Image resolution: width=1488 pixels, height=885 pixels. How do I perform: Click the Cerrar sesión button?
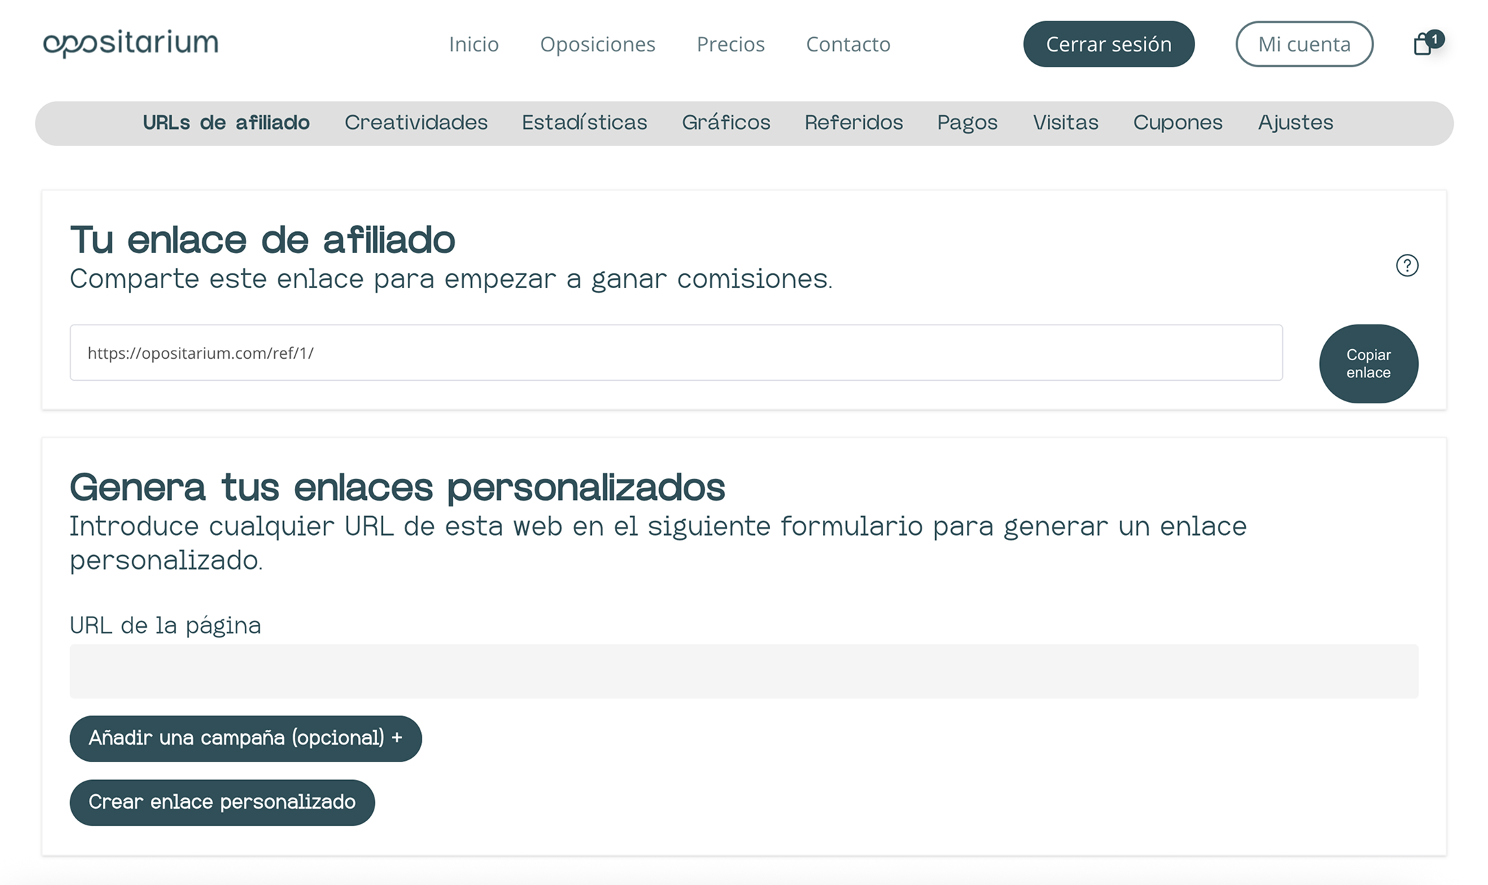(1109, 44)
